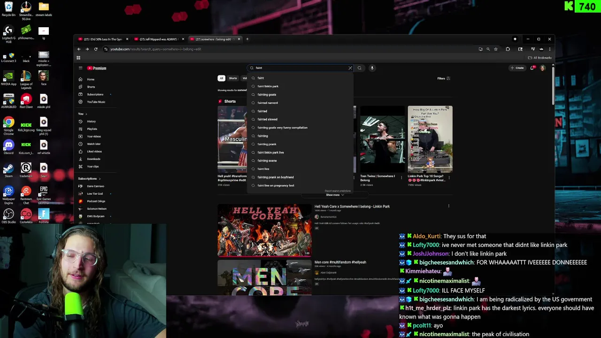Screen dimensions: 601x338
Task: Choose suggestion 'faint line on pregnancy test'
Action: click(300, 185)
